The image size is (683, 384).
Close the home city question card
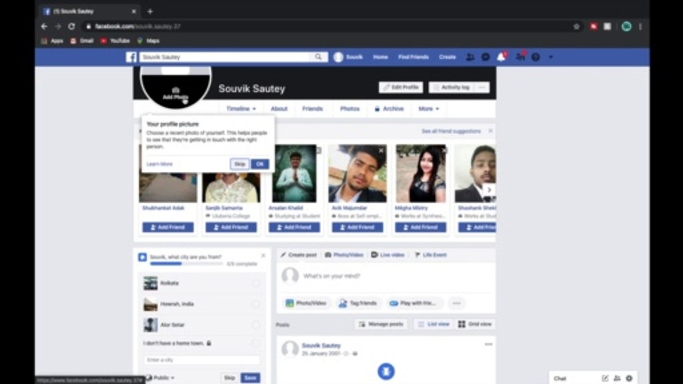click(263, 255)
